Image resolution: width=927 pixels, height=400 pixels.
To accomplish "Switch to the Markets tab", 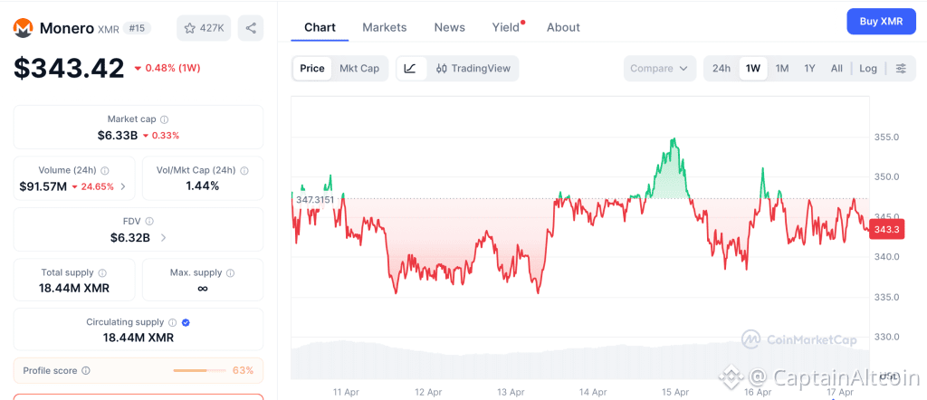I will [x=385, y=27].
